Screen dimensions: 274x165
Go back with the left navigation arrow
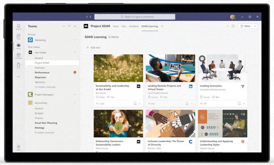pos(87,17)
